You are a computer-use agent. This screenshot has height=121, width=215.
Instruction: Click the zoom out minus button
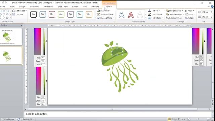tap(189, 119)
